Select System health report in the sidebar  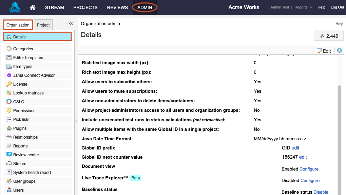(38, 172)
